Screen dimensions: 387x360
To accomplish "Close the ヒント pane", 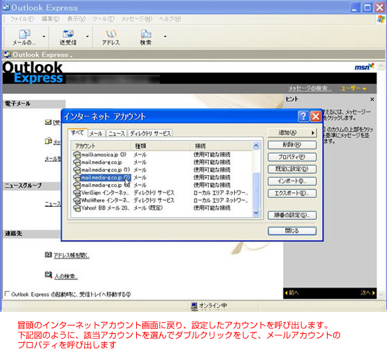I will click(x=372, y=99).
